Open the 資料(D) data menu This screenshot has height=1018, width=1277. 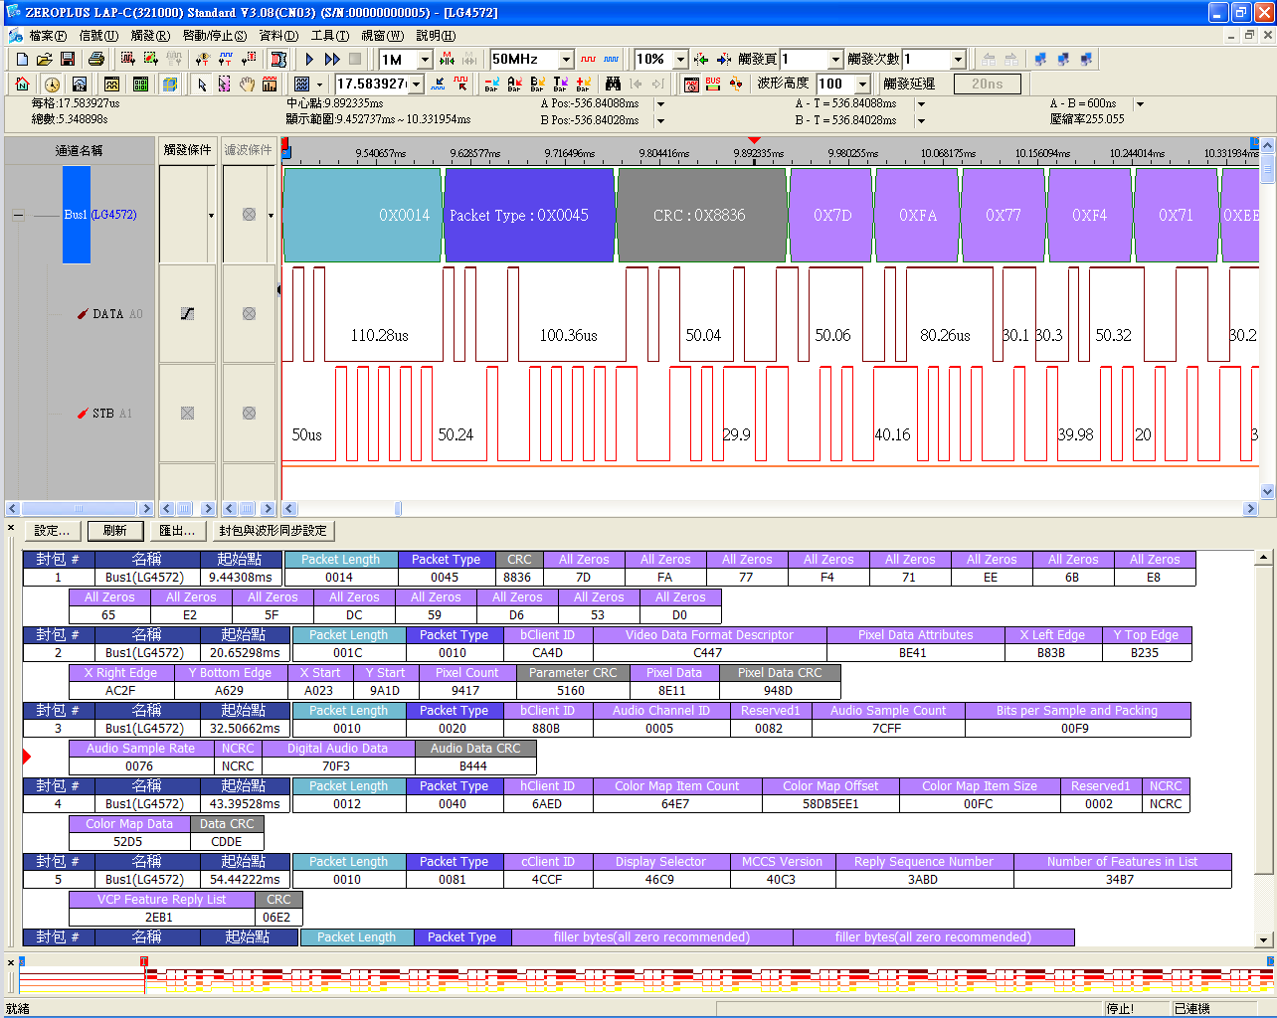(x=278, y=36)
